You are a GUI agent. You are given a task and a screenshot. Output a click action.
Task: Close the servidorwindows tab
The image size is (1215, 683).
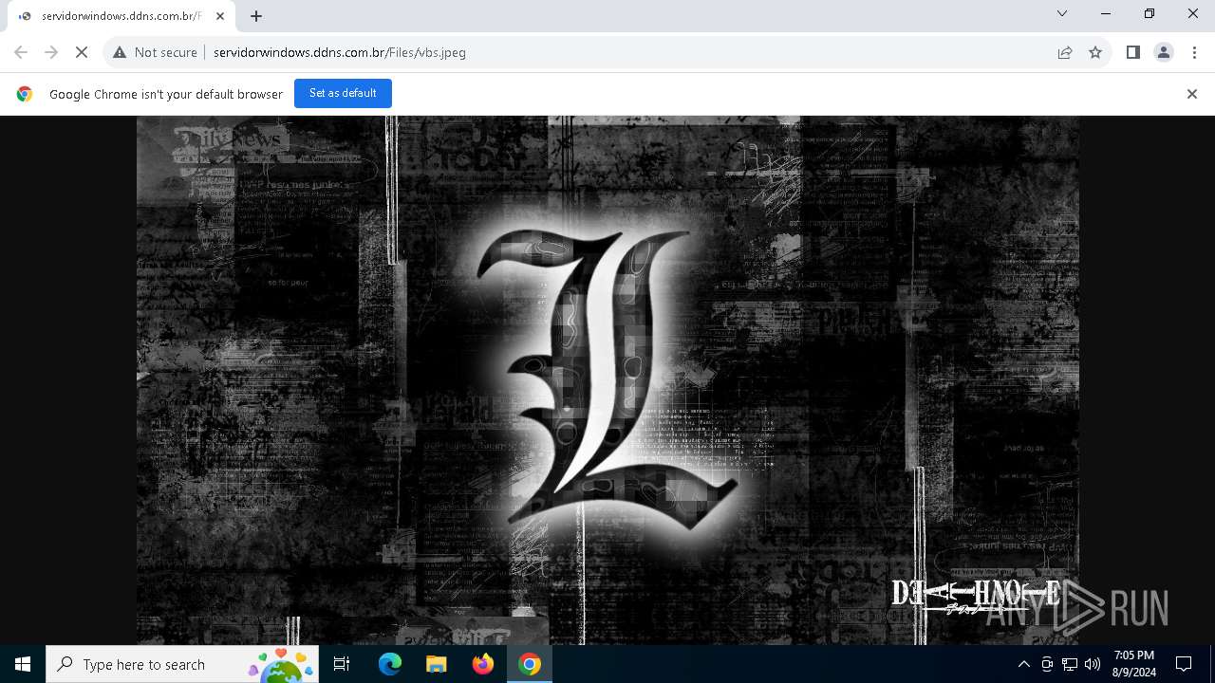[219, 16]
